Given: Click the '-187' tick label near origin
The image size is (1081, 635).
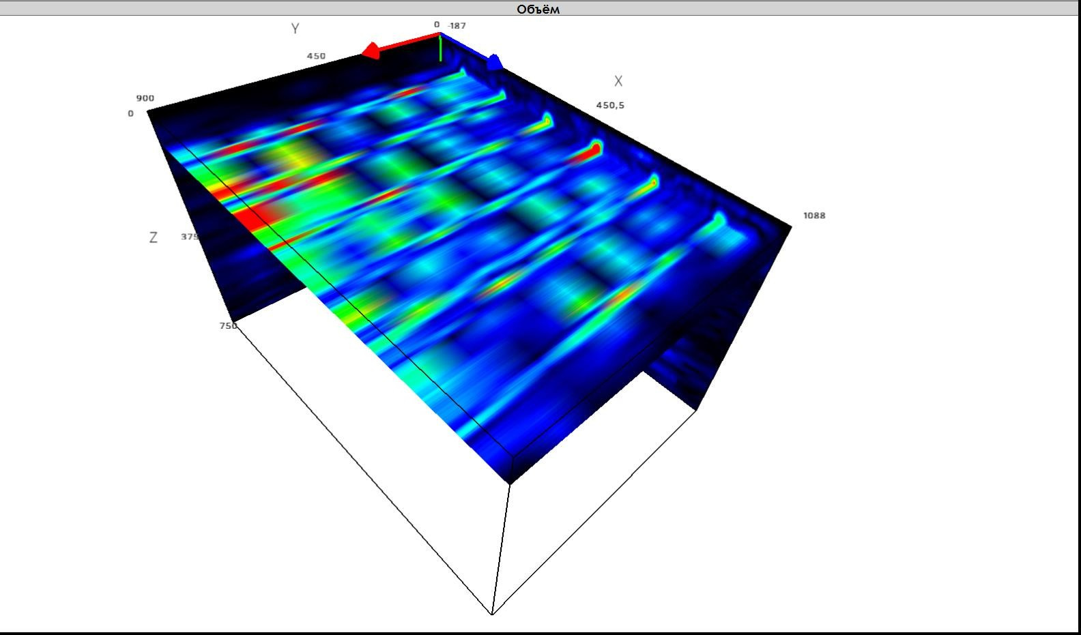Looking at the screenshot, I should tap(457, 25).
